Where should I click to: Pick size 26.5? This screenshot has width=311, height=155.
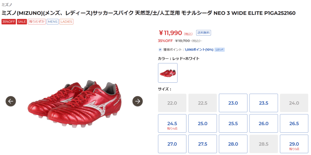tap(294, 124)
